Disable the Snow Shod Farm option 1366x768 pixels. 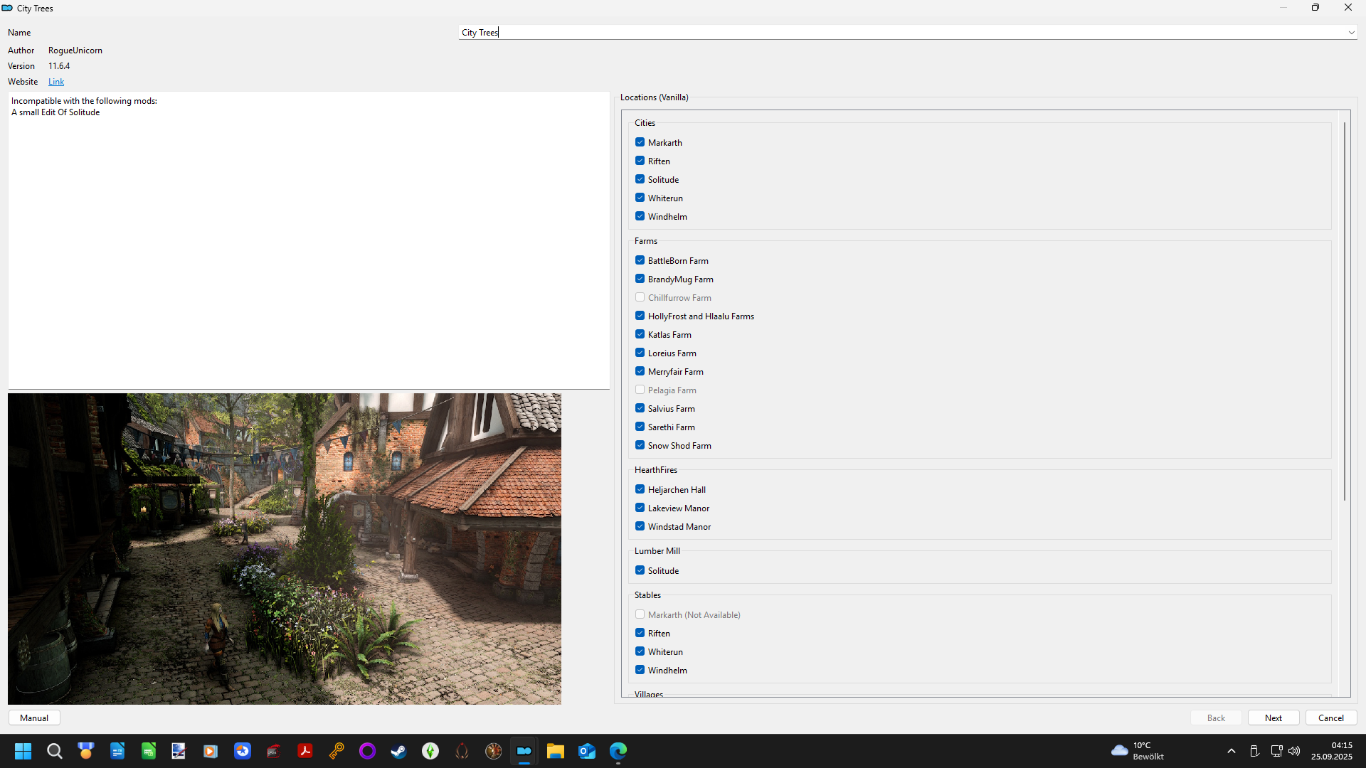pyautogui.click(x=640, y=445)
